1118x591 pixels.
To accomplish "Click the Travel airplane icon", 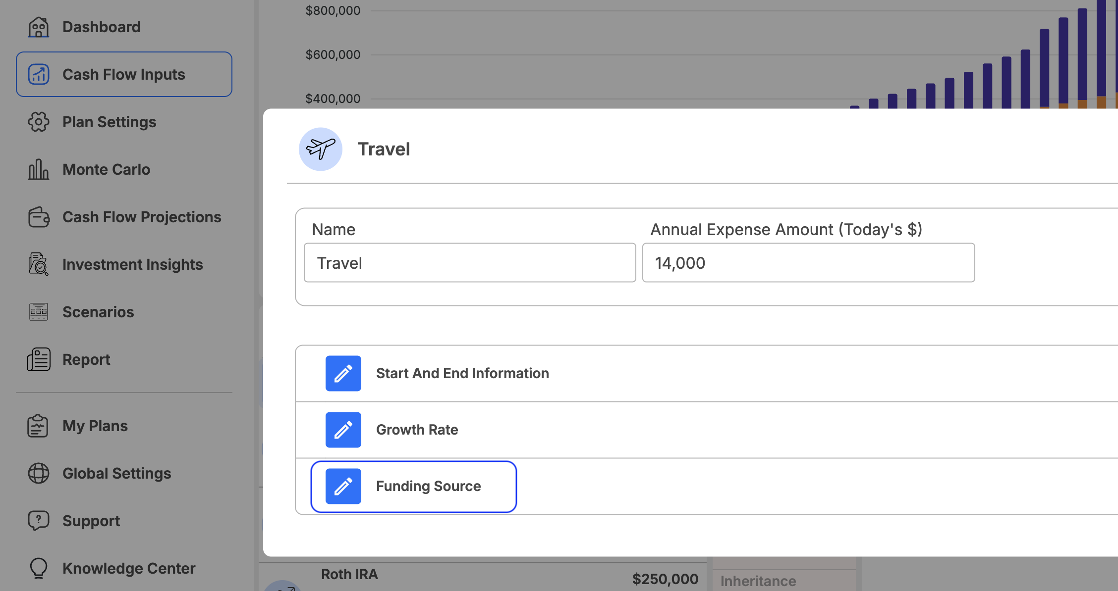I will click(x=321, y=149).
